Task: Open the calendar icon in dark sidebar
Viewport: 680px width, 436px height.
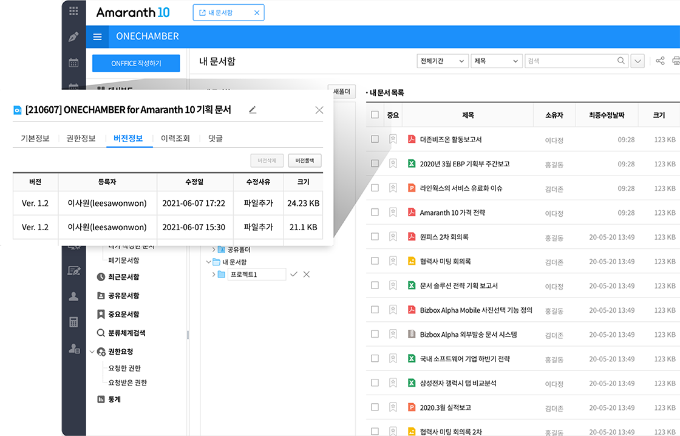Action: (x=73, y=63)
